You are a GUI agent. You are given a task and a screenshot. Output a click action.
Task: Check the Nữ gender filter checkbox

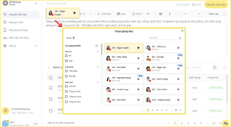tap(66, 56)
